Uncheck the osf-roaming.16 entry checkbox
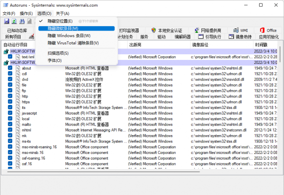Viewport: 284px width, 195px height. point(10,158)
